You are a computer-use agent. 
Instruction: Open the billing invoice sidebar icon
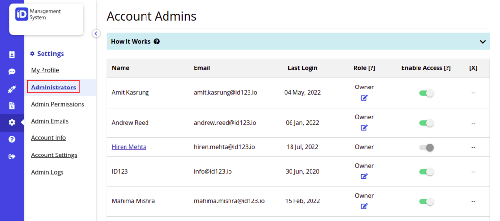point(12,106)
